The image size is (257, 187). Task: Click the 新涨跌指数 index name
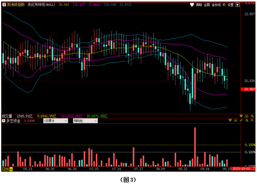(x=16, y=5)
